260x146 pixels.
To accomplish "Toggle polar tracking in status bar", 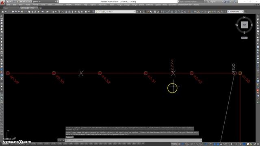I will coord(191,144).
